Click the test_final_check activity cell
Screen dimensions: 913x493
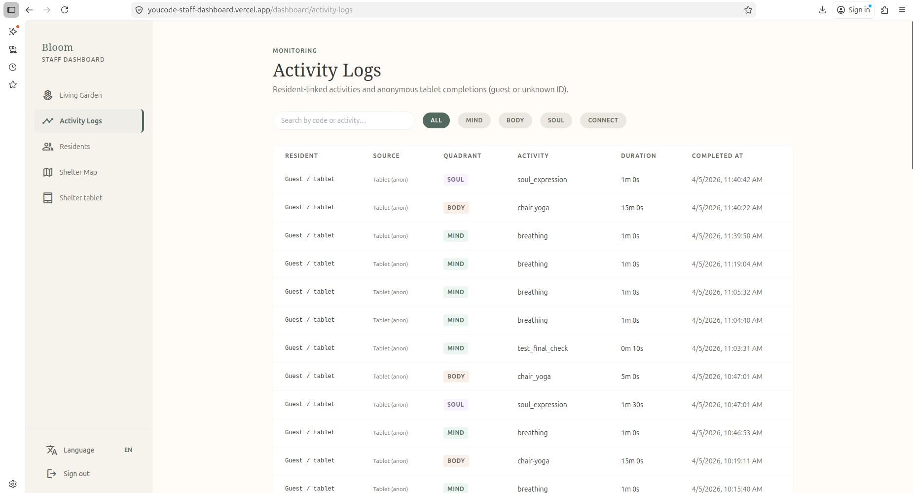coord(543,348)
